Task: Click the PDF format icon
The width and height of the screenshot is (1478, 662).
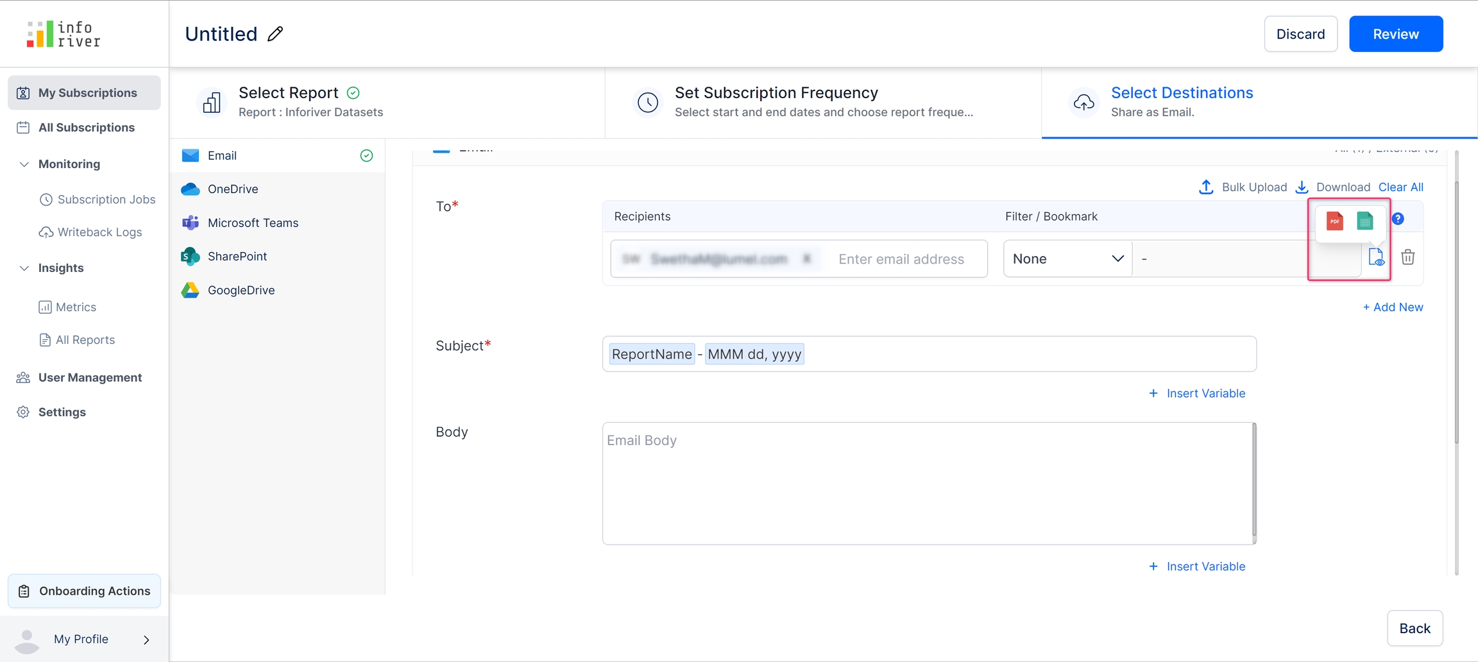Action: click(x=1334, y=221)
